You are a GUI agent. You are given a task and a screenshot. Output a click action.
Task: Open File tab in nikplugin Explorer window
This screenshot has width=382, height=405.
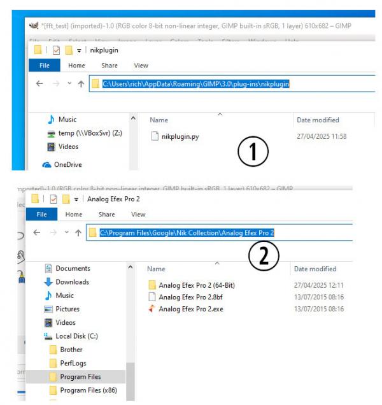click(44, 66)
